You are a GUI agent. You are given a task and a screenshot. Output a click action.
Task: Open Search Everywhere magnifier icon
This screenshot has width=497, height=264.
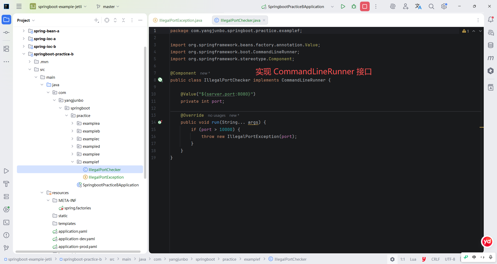[x=431, y=6]
